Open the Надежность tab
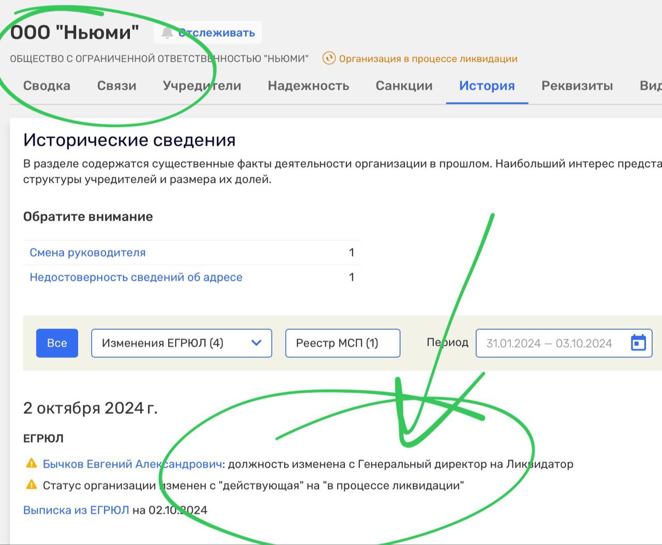The image size is (662, 545). point(308,86)
